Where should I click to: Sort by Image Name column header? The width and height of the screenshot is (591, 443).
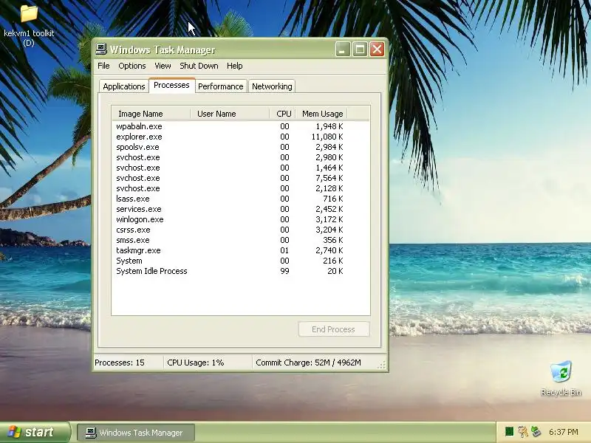point(151,114)
